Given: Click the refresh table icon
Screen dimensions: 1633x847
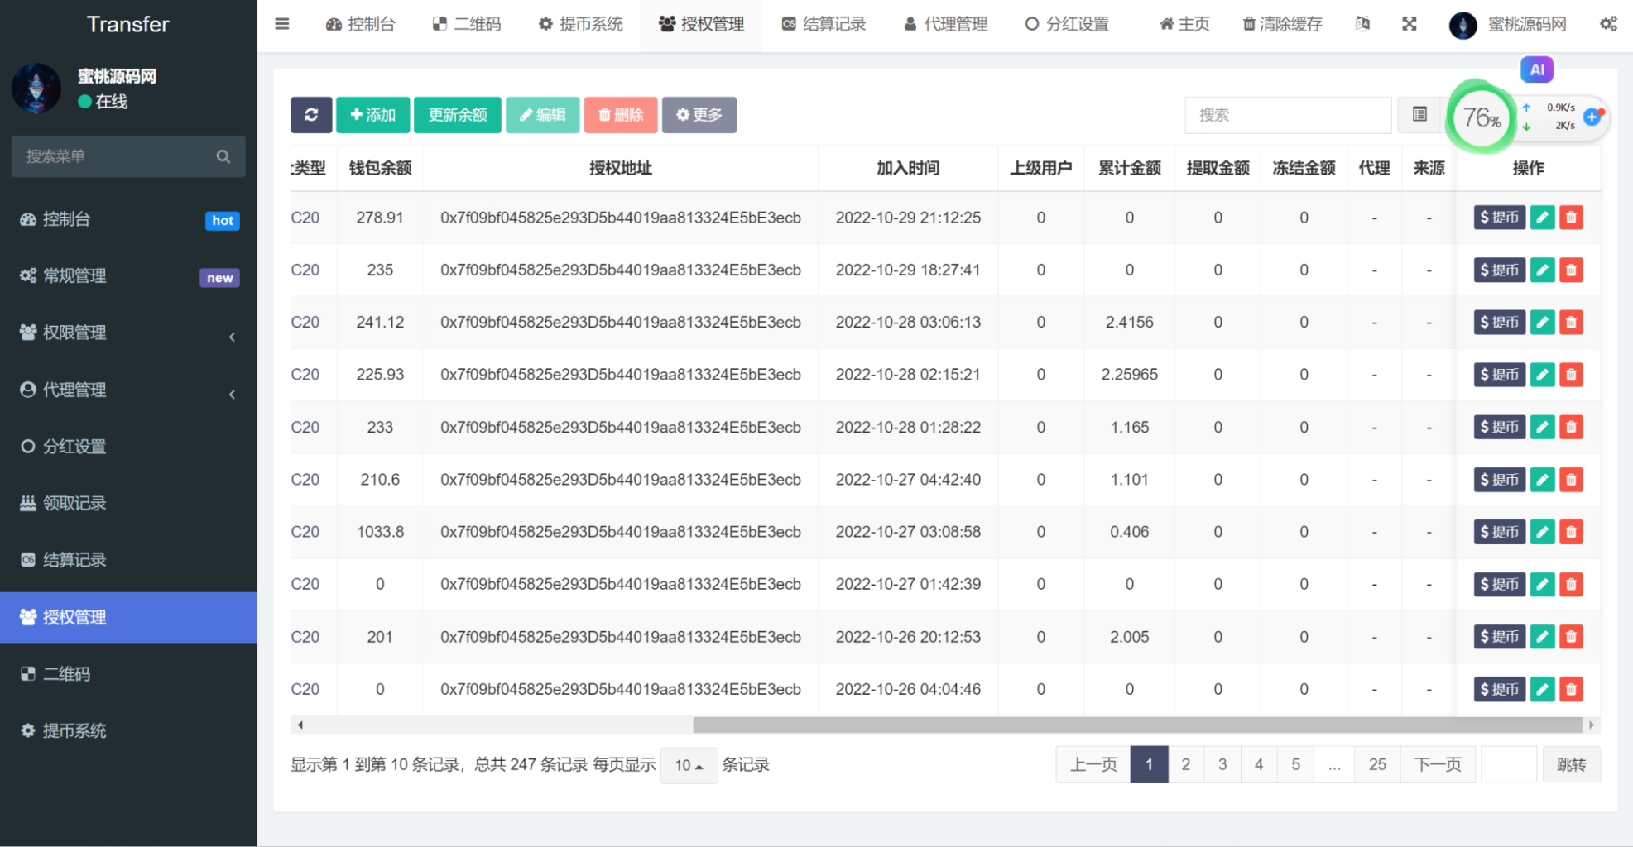Looking at the screenshot, I should [310, 115].
